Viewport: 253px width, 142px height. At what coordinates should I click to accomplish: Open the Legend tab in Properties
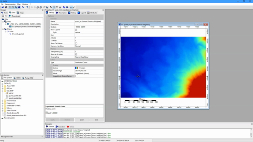(82, 13)
